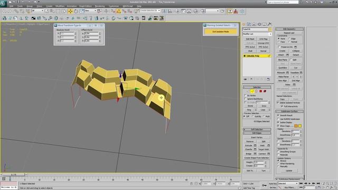Viewport: 338px width, 190px height.
Task: Open Weld settings box icon
Action: point(269,146)
